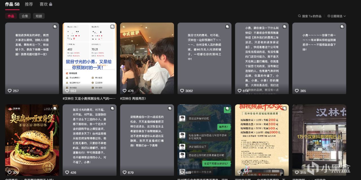Switch to the 作品 58 tab

point(12,4)
